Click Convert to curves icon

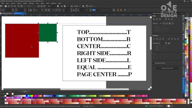125,10
